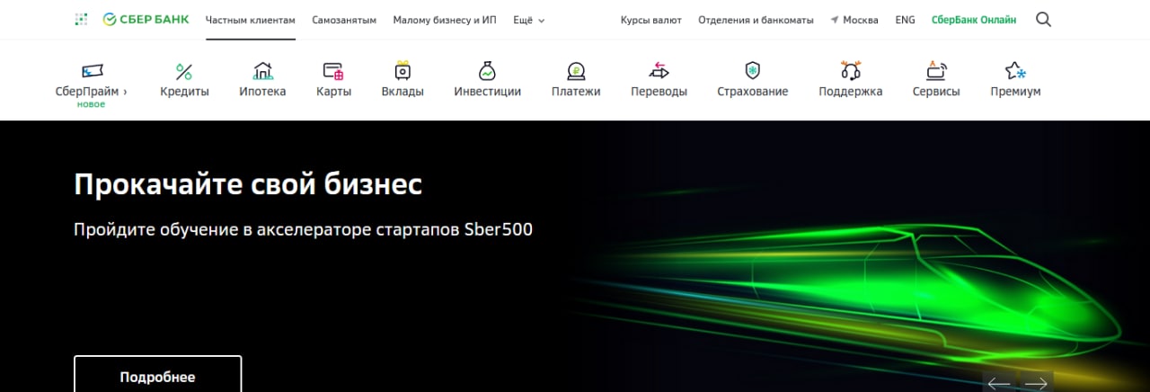1150x392 pixels.
Task: Click the СберПрайм ticket icon
Action: [91, 71]
